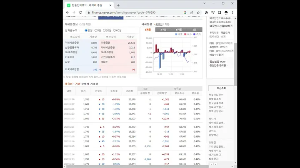
Task: Show 외국인 trading trend chart
Action: (x=159, y=25)
